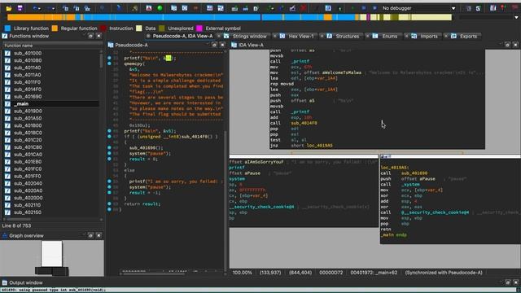Click the debugger stop icon
Viewport: 521px width, 293px height.
click(x=374, y=8)
